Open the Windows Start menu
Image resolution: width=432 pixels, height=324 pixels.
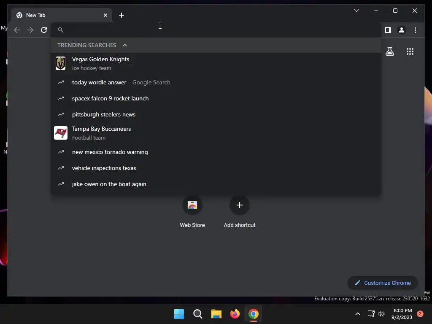(179, 314)
